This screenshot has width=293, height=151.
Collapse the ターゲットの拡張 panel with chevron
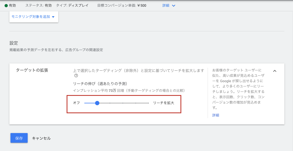(x=274, y=71)
